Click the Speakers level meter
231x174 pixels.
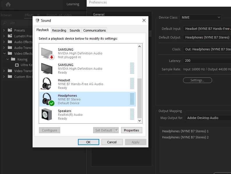(132, 114)
